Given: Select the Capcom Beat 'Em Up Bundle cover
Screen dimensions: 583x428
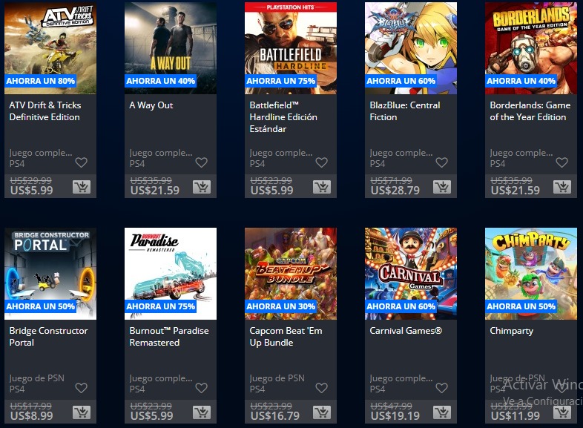Looking at the screenshot, I should point(290,274).
